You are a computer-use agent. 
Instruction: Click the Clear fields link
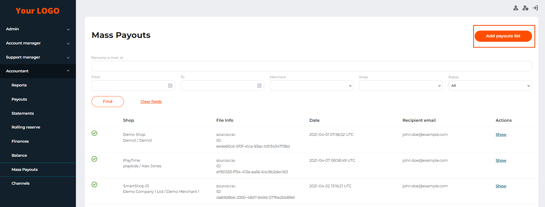pyautogui.click(x=151, y=102)
